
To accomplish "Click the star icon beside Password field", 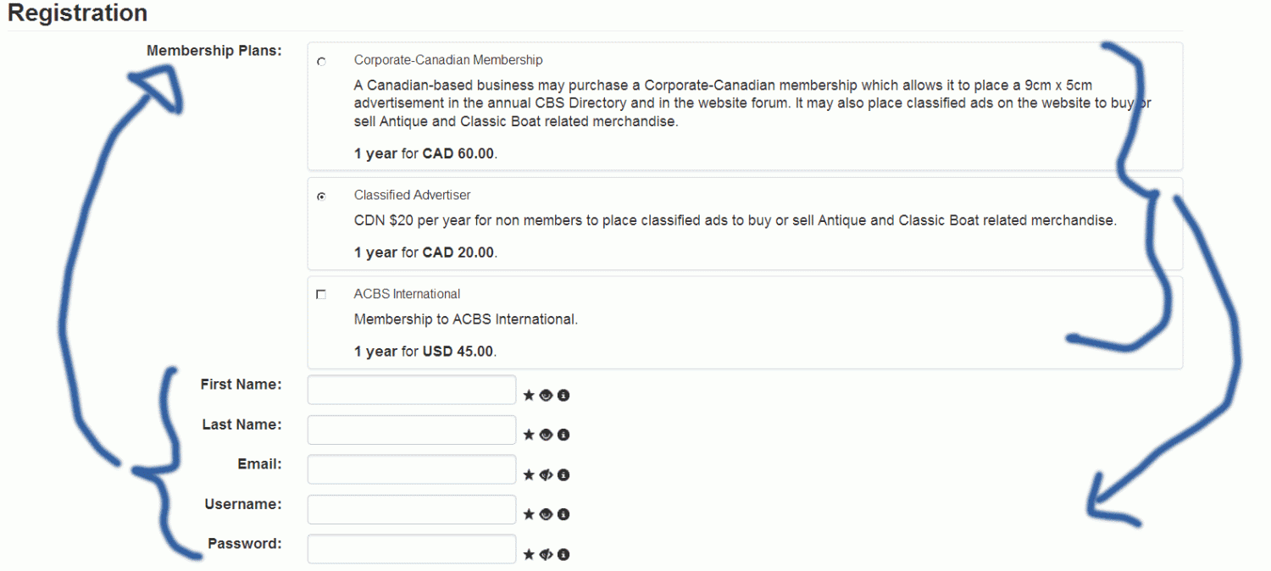I will pyautogui.click(x=529, y=554).
